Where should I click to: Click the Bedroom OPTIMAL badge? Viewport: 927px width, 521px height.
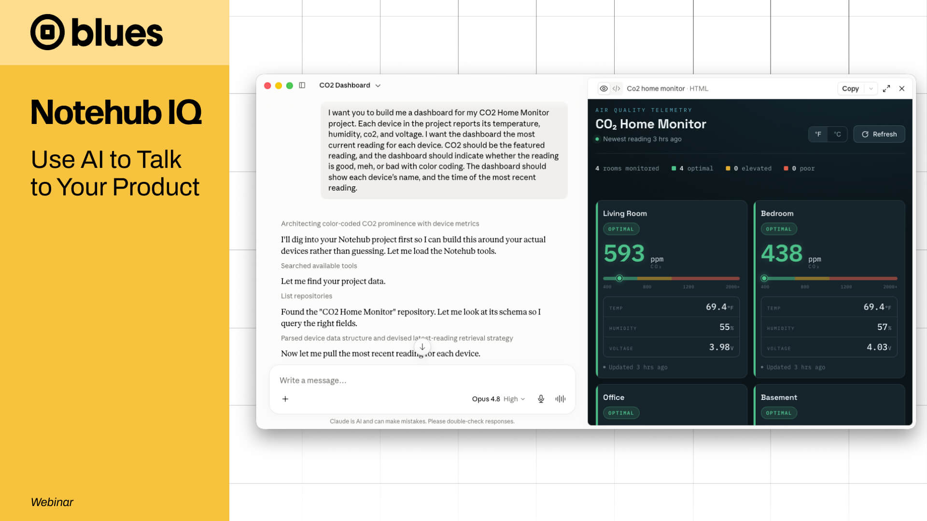click(779, 229)
